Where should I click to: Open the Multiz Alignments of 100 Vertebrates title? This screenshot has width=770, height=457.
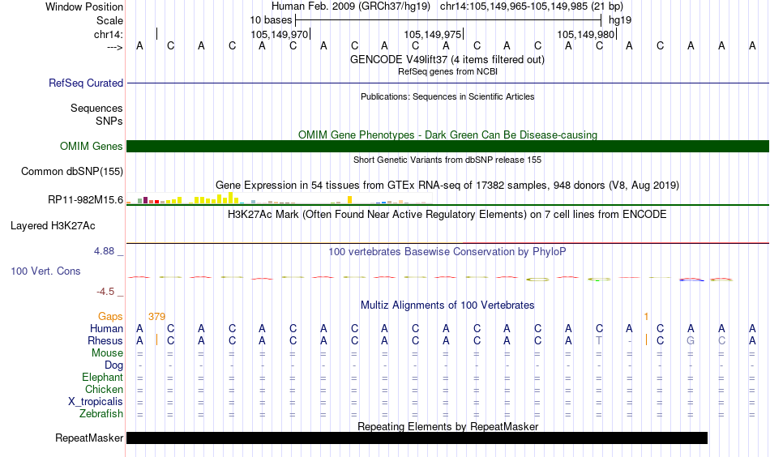tap(447, 305)
